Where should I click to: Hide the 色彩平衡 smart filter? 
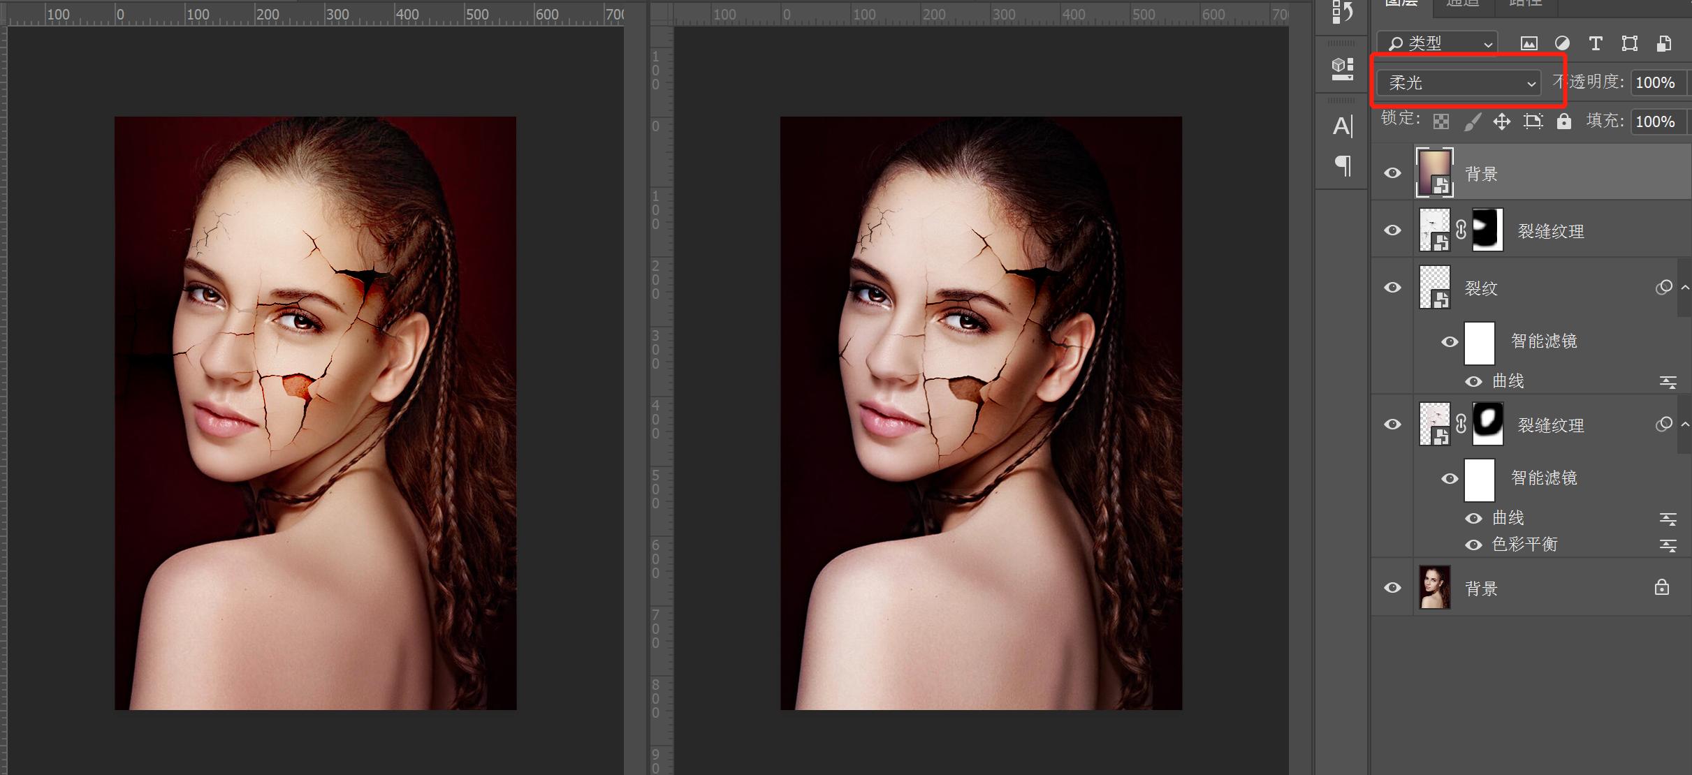(1473, 545)
